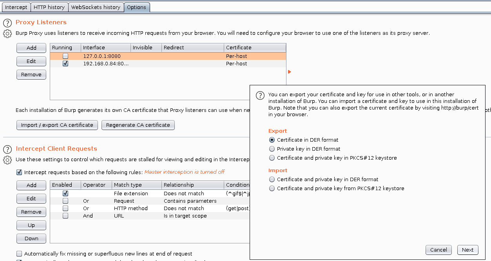
Task: Click Regenerate CA certificate button
Action: (138, 125)
